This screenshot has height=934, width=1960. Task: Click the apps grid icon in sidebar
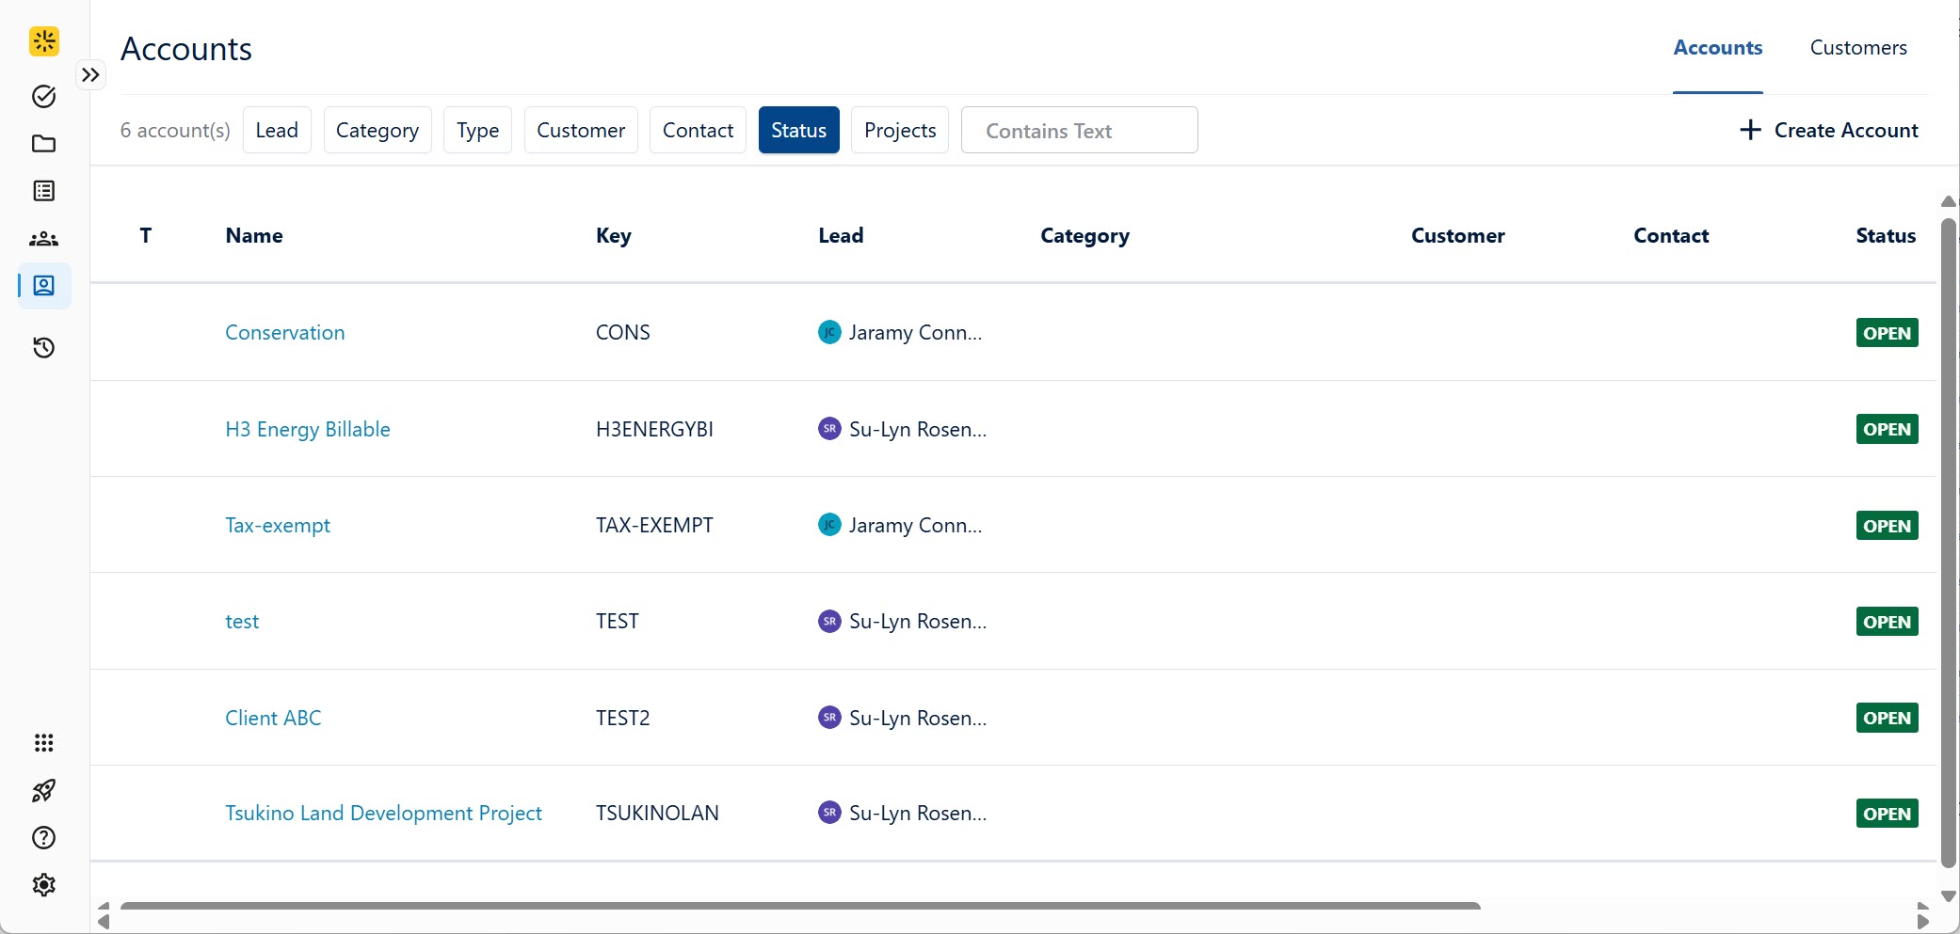coord(43,743)
